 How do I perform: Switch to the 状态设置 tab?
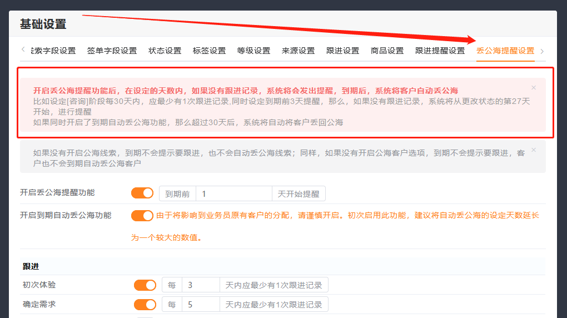[x=165, y=51]
